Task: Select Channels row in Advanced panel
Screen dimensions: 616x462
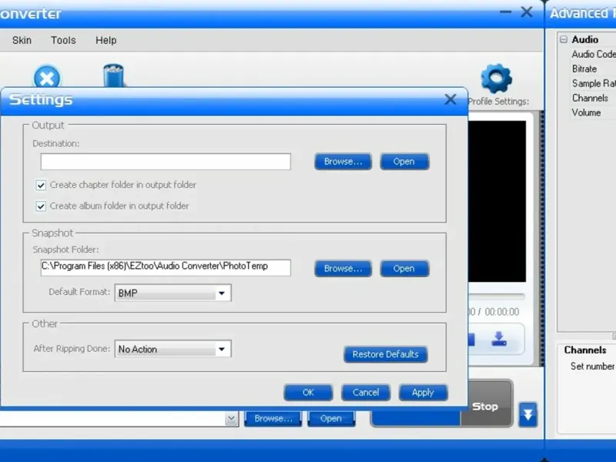Action: (593, 98)
